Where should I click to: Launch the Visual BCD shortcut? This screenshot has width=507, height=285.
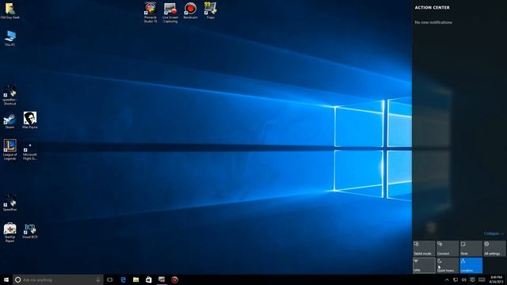coord(30,231)
